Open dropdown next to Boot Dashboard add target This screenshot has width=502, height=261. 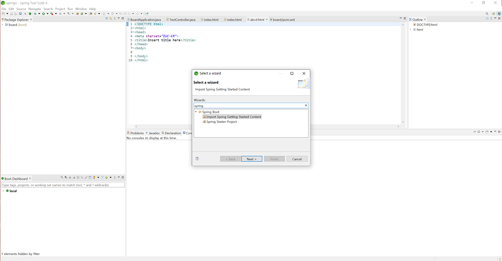point(111,177)
